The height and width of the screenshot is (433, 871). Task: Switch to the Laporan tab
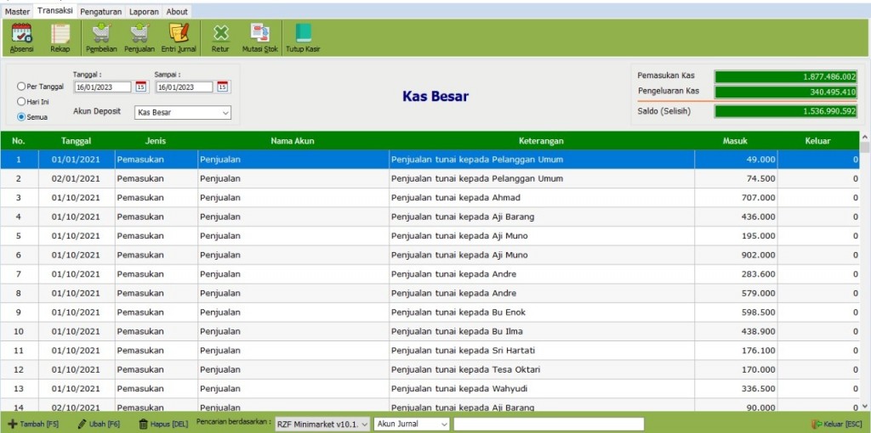coord(144,12)
